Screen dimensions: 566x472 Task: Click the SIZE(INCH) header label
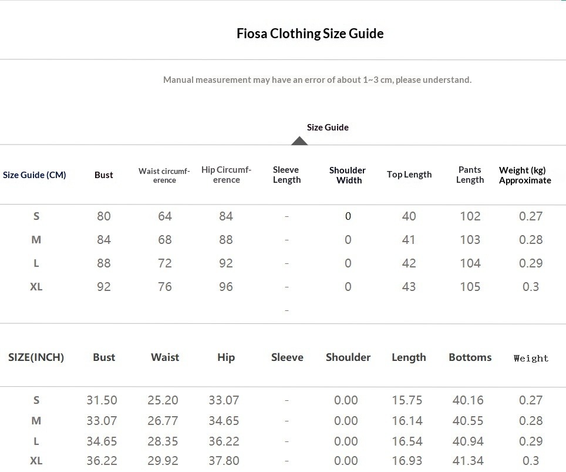point(36,357)
